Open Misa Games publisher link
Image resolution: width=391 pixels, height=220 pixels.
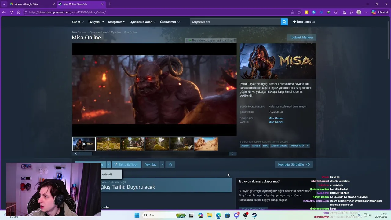click(x=276, y=122)
